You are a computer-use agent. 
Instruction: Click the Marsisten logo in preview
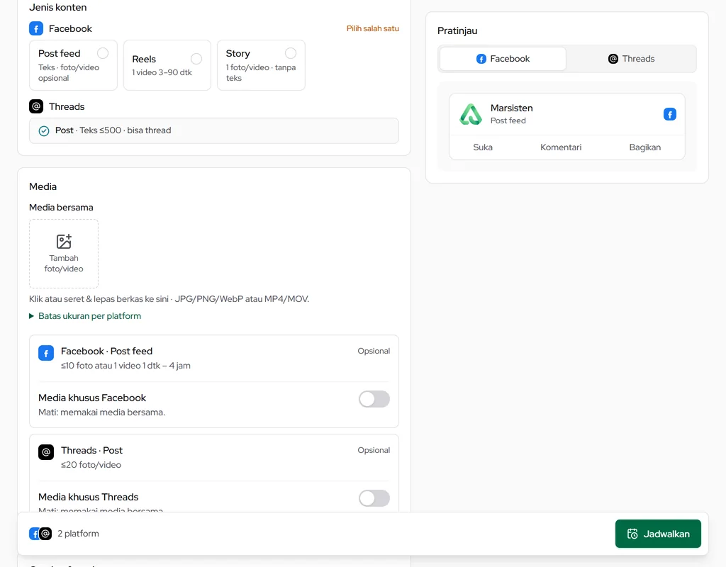pyautogui.click(x=471, y=114)
